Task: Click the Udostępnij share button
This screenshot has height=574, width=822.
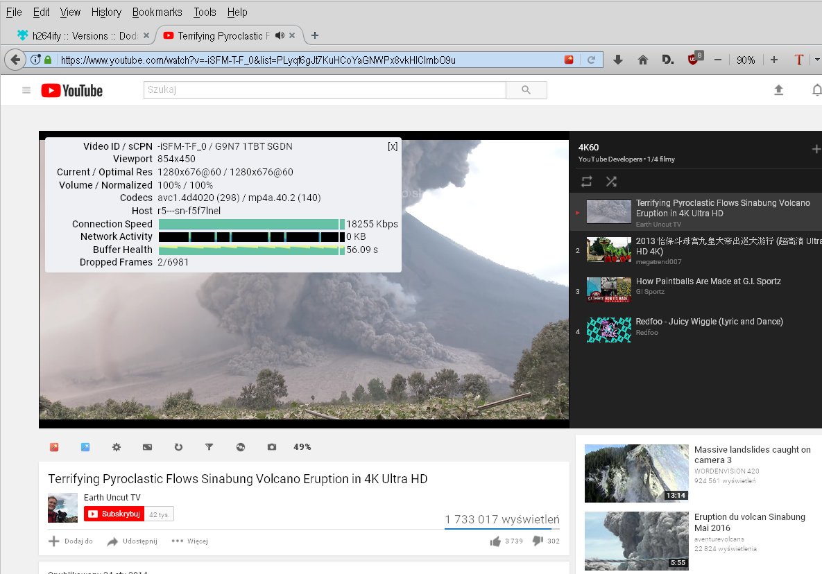Action: 132,541
